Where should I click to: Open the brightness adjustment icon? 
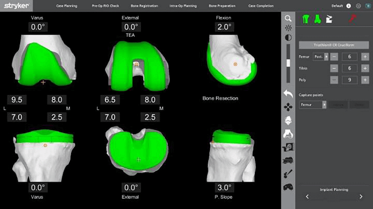tap(288, 28)
